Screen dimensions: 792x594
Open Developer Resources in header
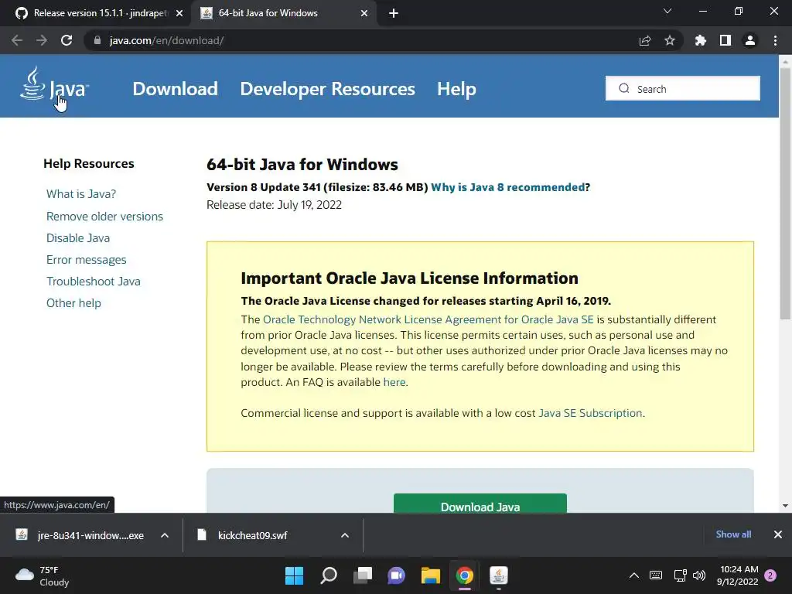point(327,89)
